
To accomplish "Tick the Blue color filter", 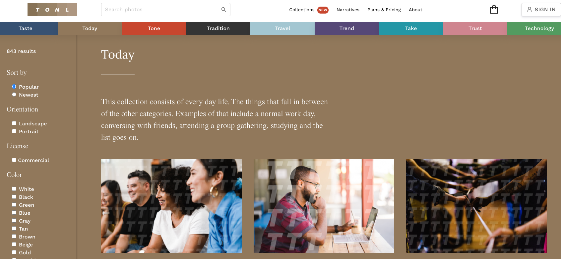I will [14, 213].
